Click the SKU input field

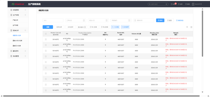tap(53, 20)
